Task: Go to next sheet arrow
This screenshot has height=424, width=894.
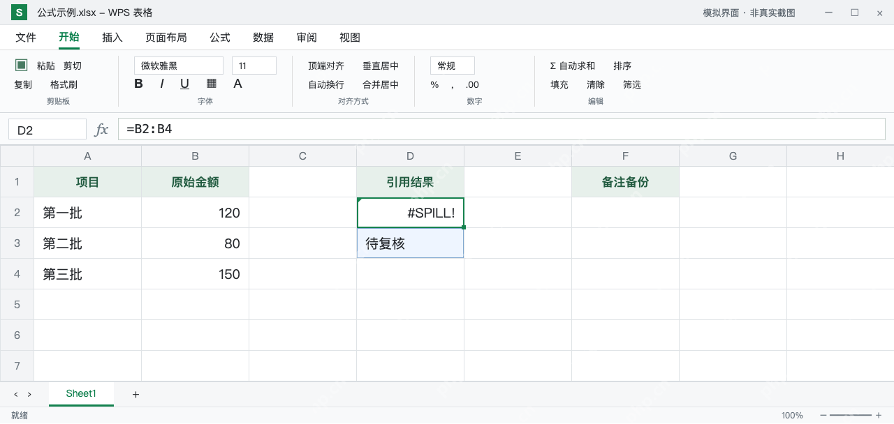Action: [29, 395]
